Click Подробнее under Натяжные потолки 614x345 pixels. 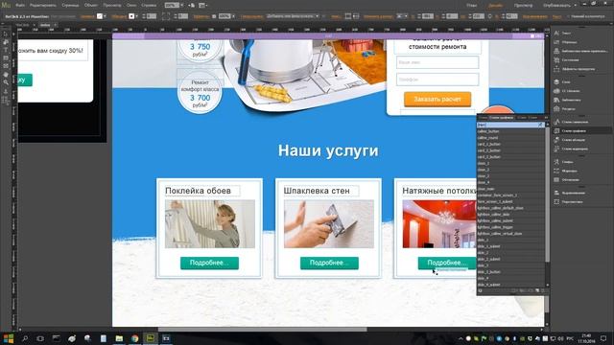[x=447, y=263]
